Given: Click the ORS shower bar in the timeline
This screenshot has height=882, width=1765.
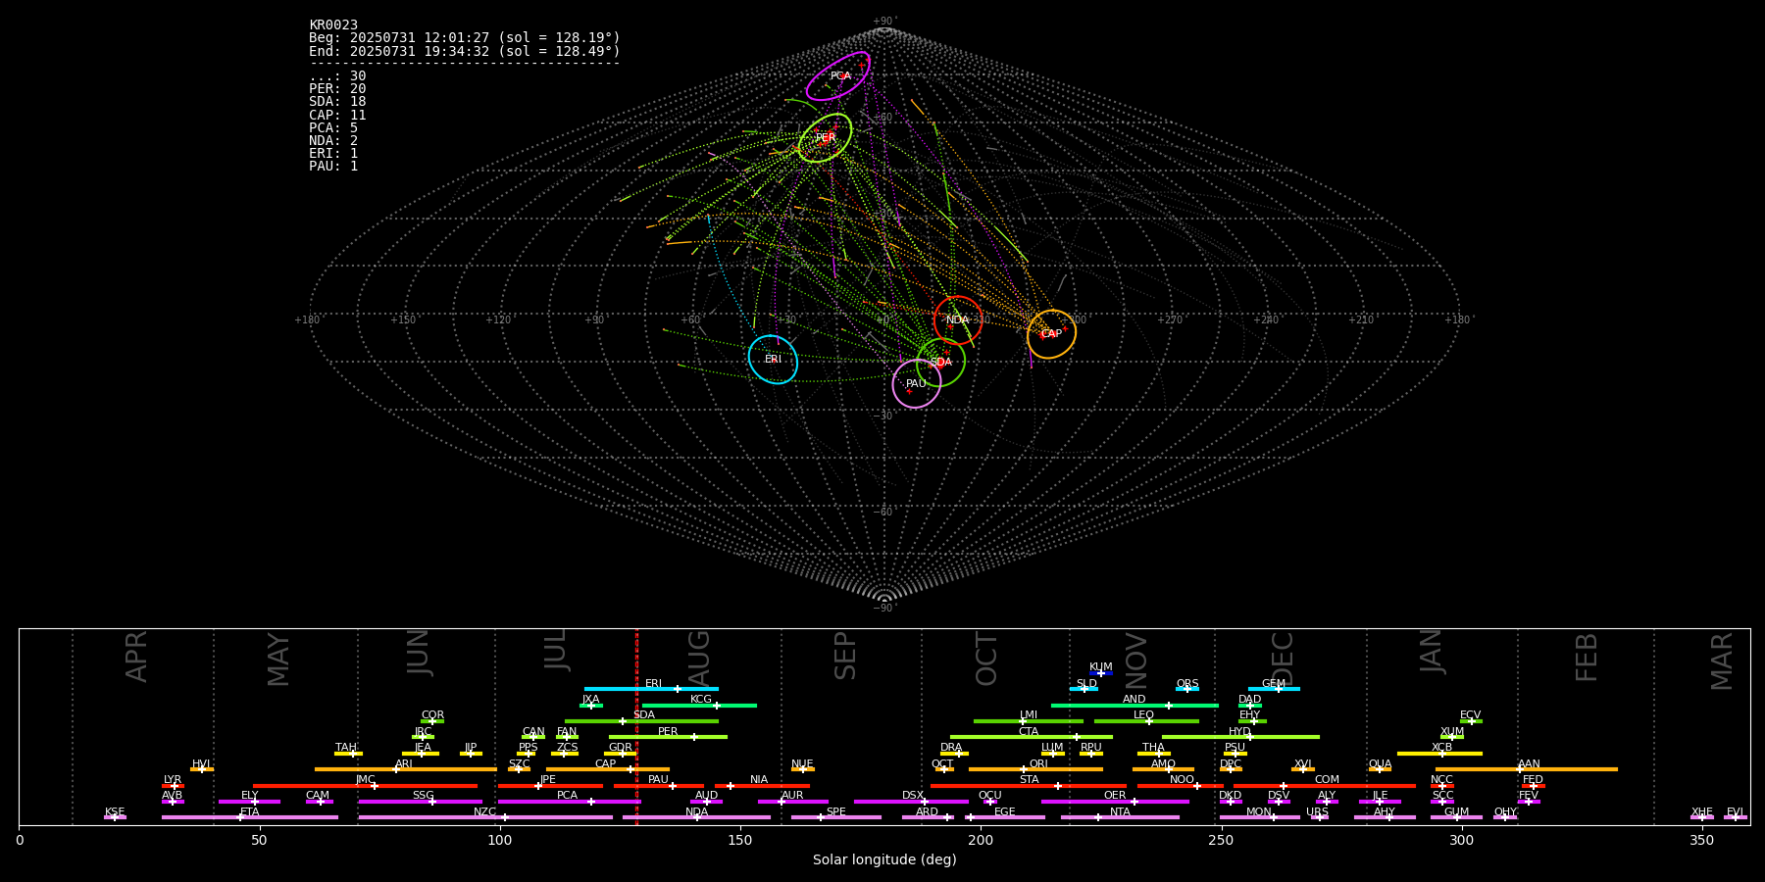Looking at the screenshot, I should click(1187, 689).
